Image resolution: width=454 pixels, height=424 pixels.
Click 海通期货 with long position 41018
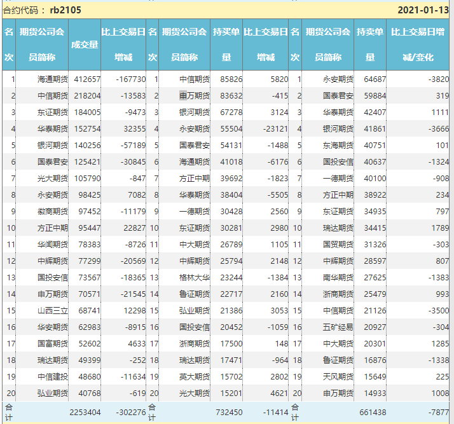pyautogui.click(x=195, y=161)
